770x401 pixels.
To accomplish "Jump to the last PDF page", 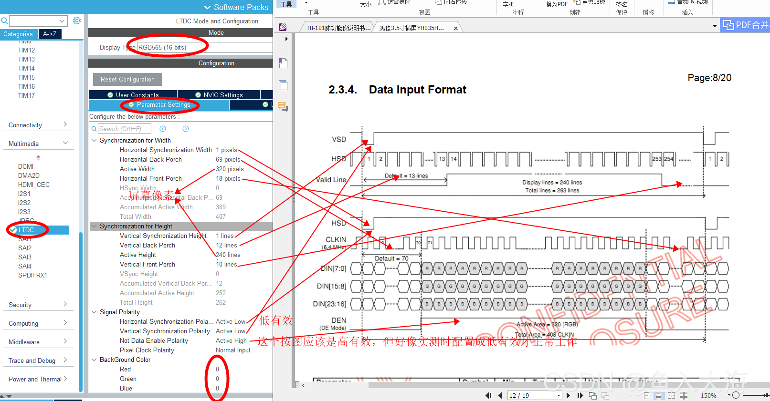I will (580, 395).
